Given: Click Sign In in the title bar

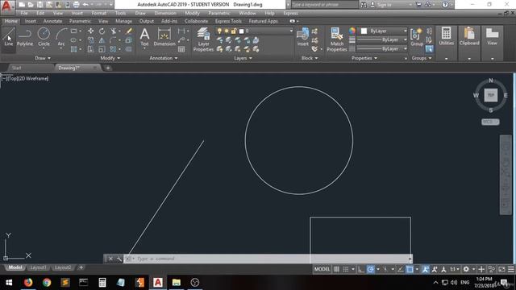Looking at the screenshot, I should point(384,5).
